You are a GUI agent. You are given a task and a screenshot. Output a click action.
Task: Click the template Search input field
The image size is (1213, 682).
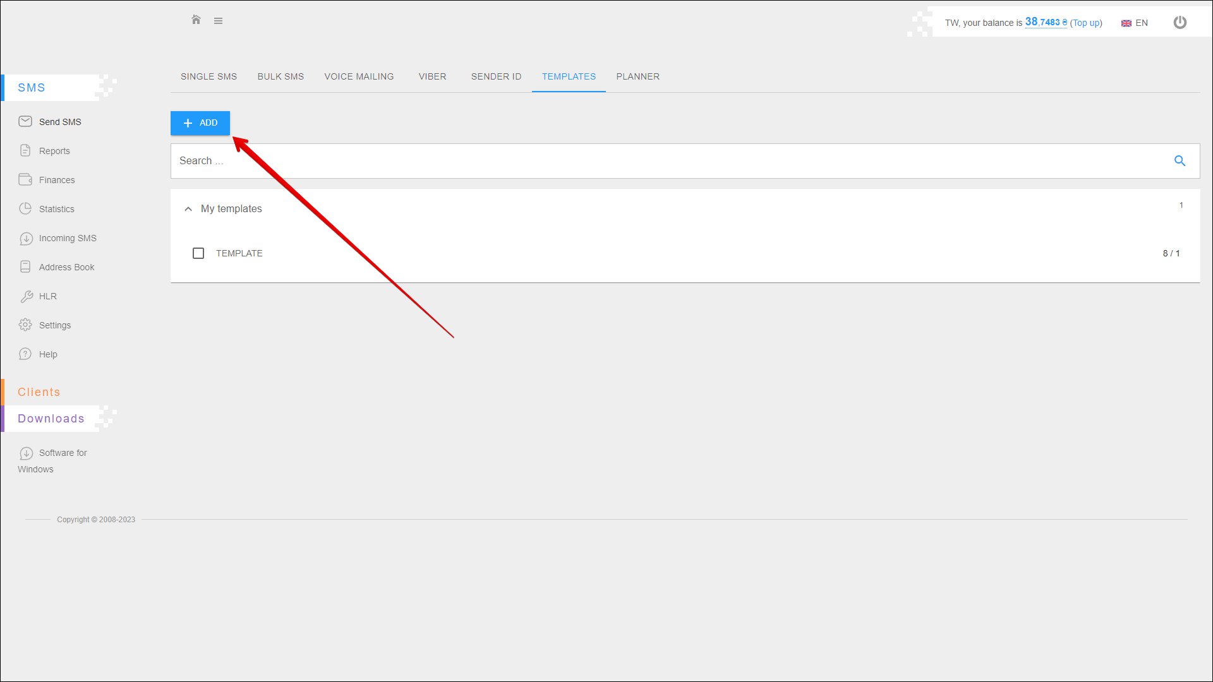[670, 161]
